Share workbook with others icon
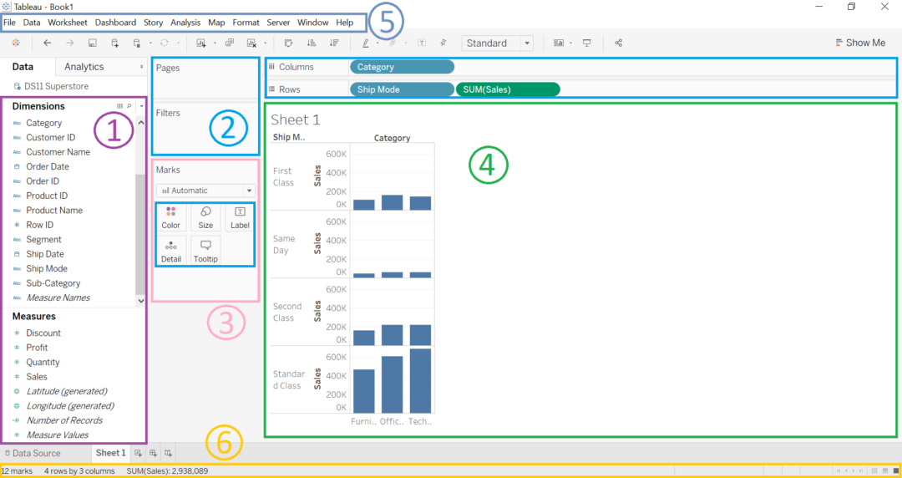The height and width of the screenshot is (478, 902). point(619,43)
